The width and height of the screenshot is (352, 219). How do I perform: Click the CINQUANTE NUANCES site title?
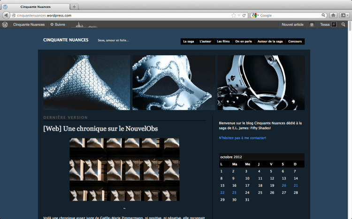click(66, 40)
